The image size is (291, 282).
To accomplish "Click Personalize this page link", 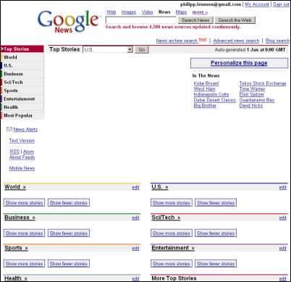I will [239, 63].
